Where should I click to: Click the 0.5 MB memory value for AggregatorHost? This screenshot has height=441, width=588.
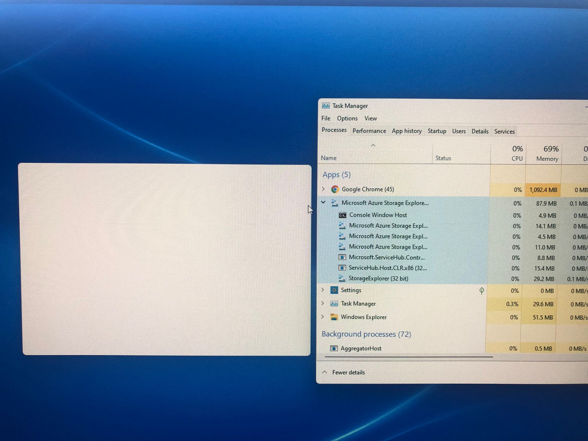pos(543,349)
